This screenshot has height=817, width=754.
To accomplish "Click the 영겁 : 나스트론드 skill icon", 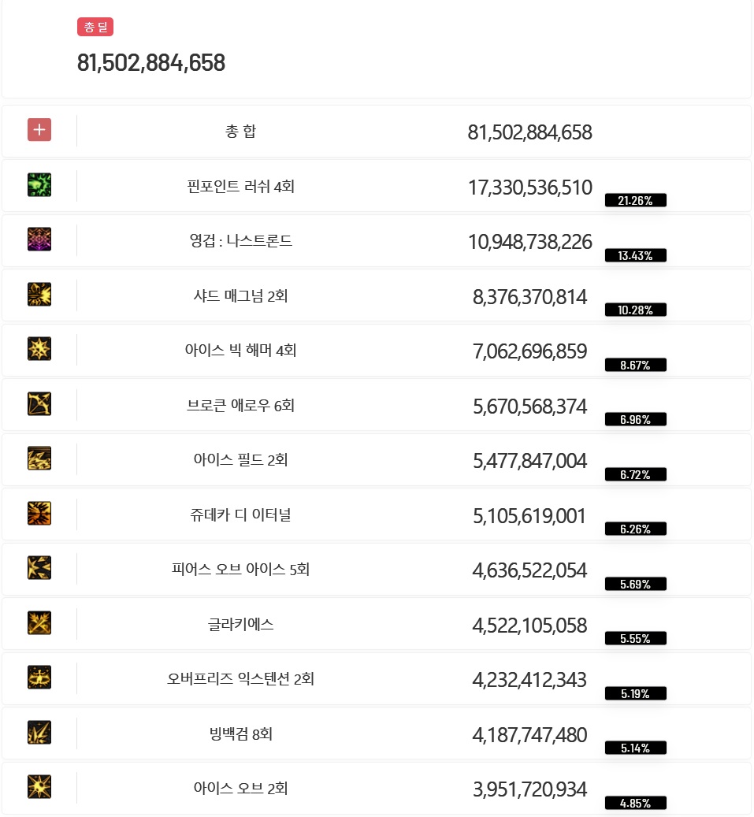I will pos(39,240).
